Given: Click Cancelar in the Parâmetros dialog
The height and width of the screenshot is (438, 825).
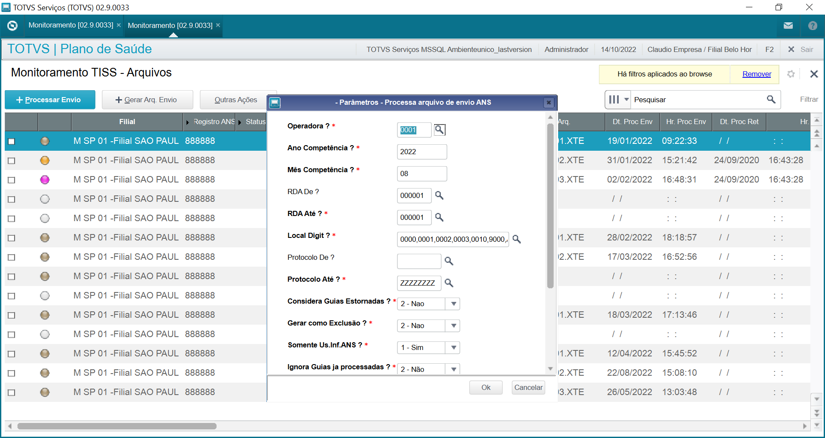Looking at the screenshot, I should (529, 387).
